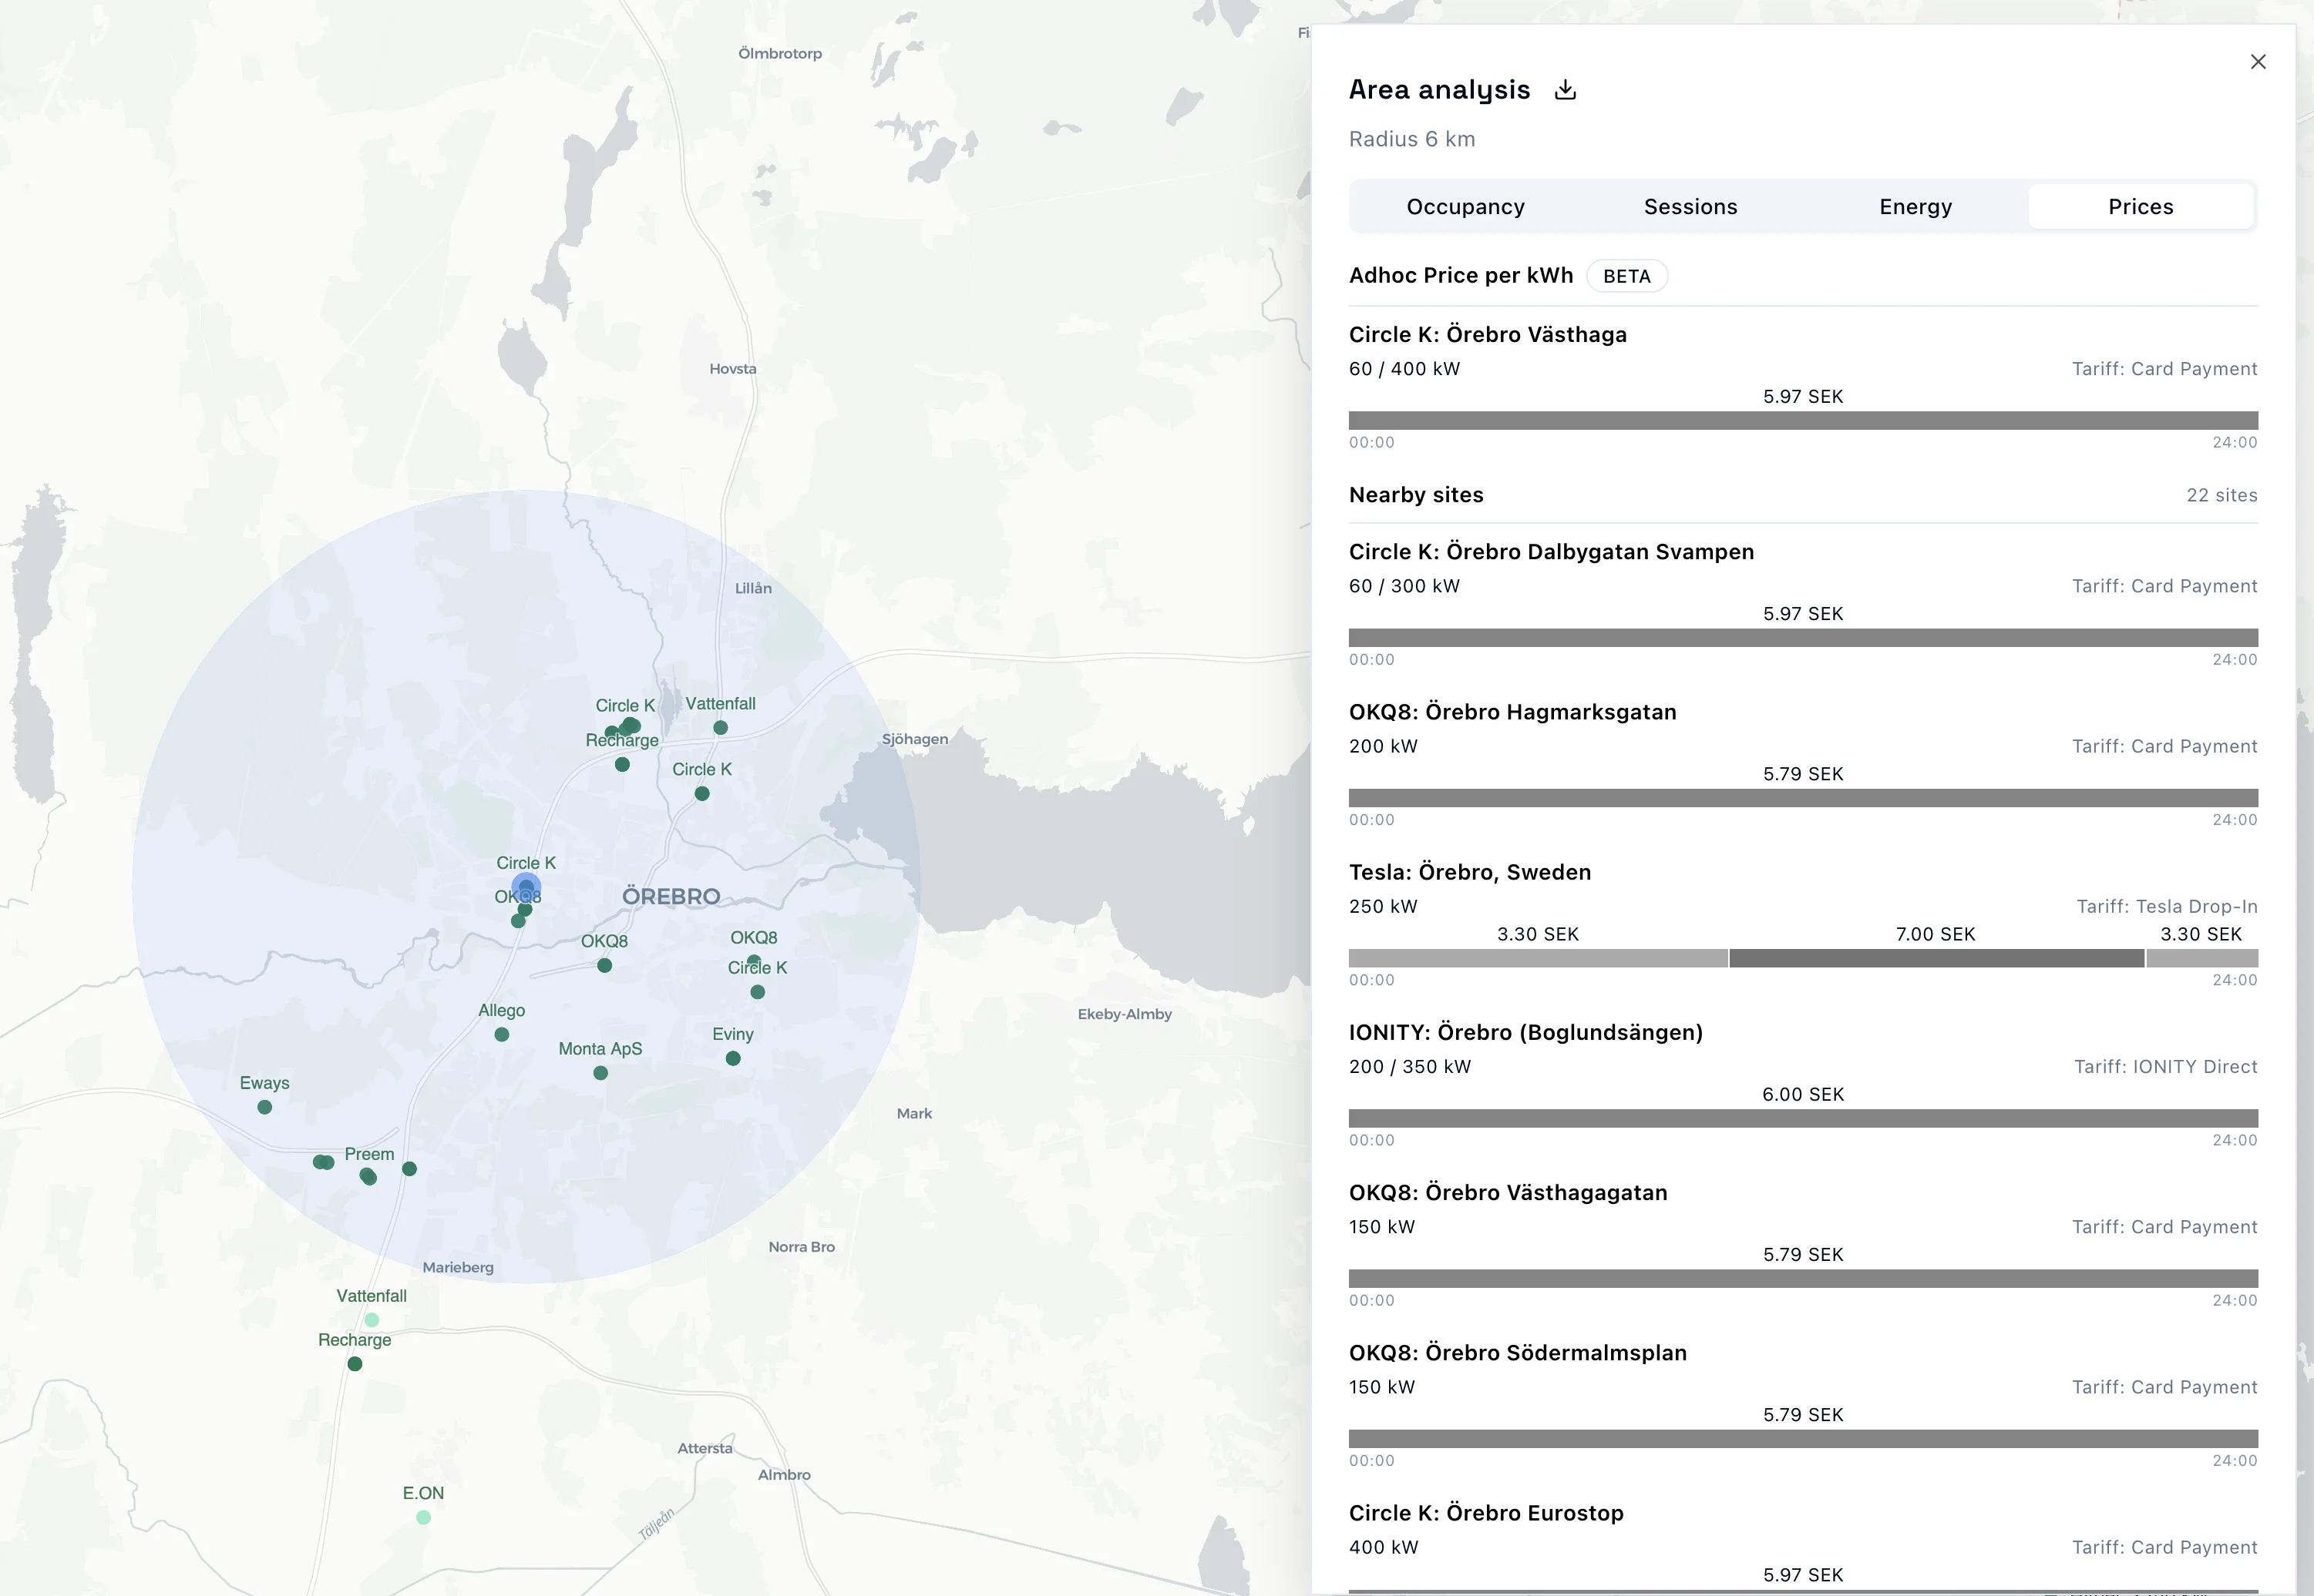Click the Eviny charger marker
Image resolution: width=2314 pixels, height=1596 pixels.
pos(733,1059)
